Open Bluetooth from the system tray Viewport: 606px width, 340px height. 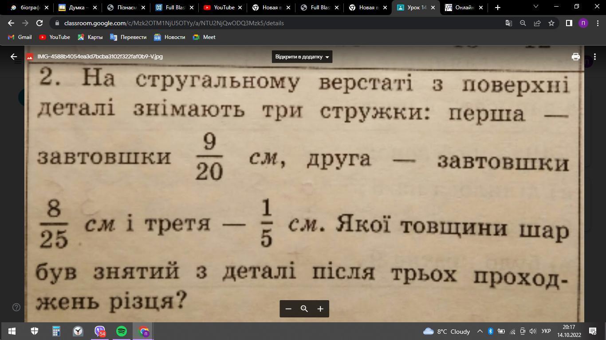pyautogui.click(x=491, y=331)
